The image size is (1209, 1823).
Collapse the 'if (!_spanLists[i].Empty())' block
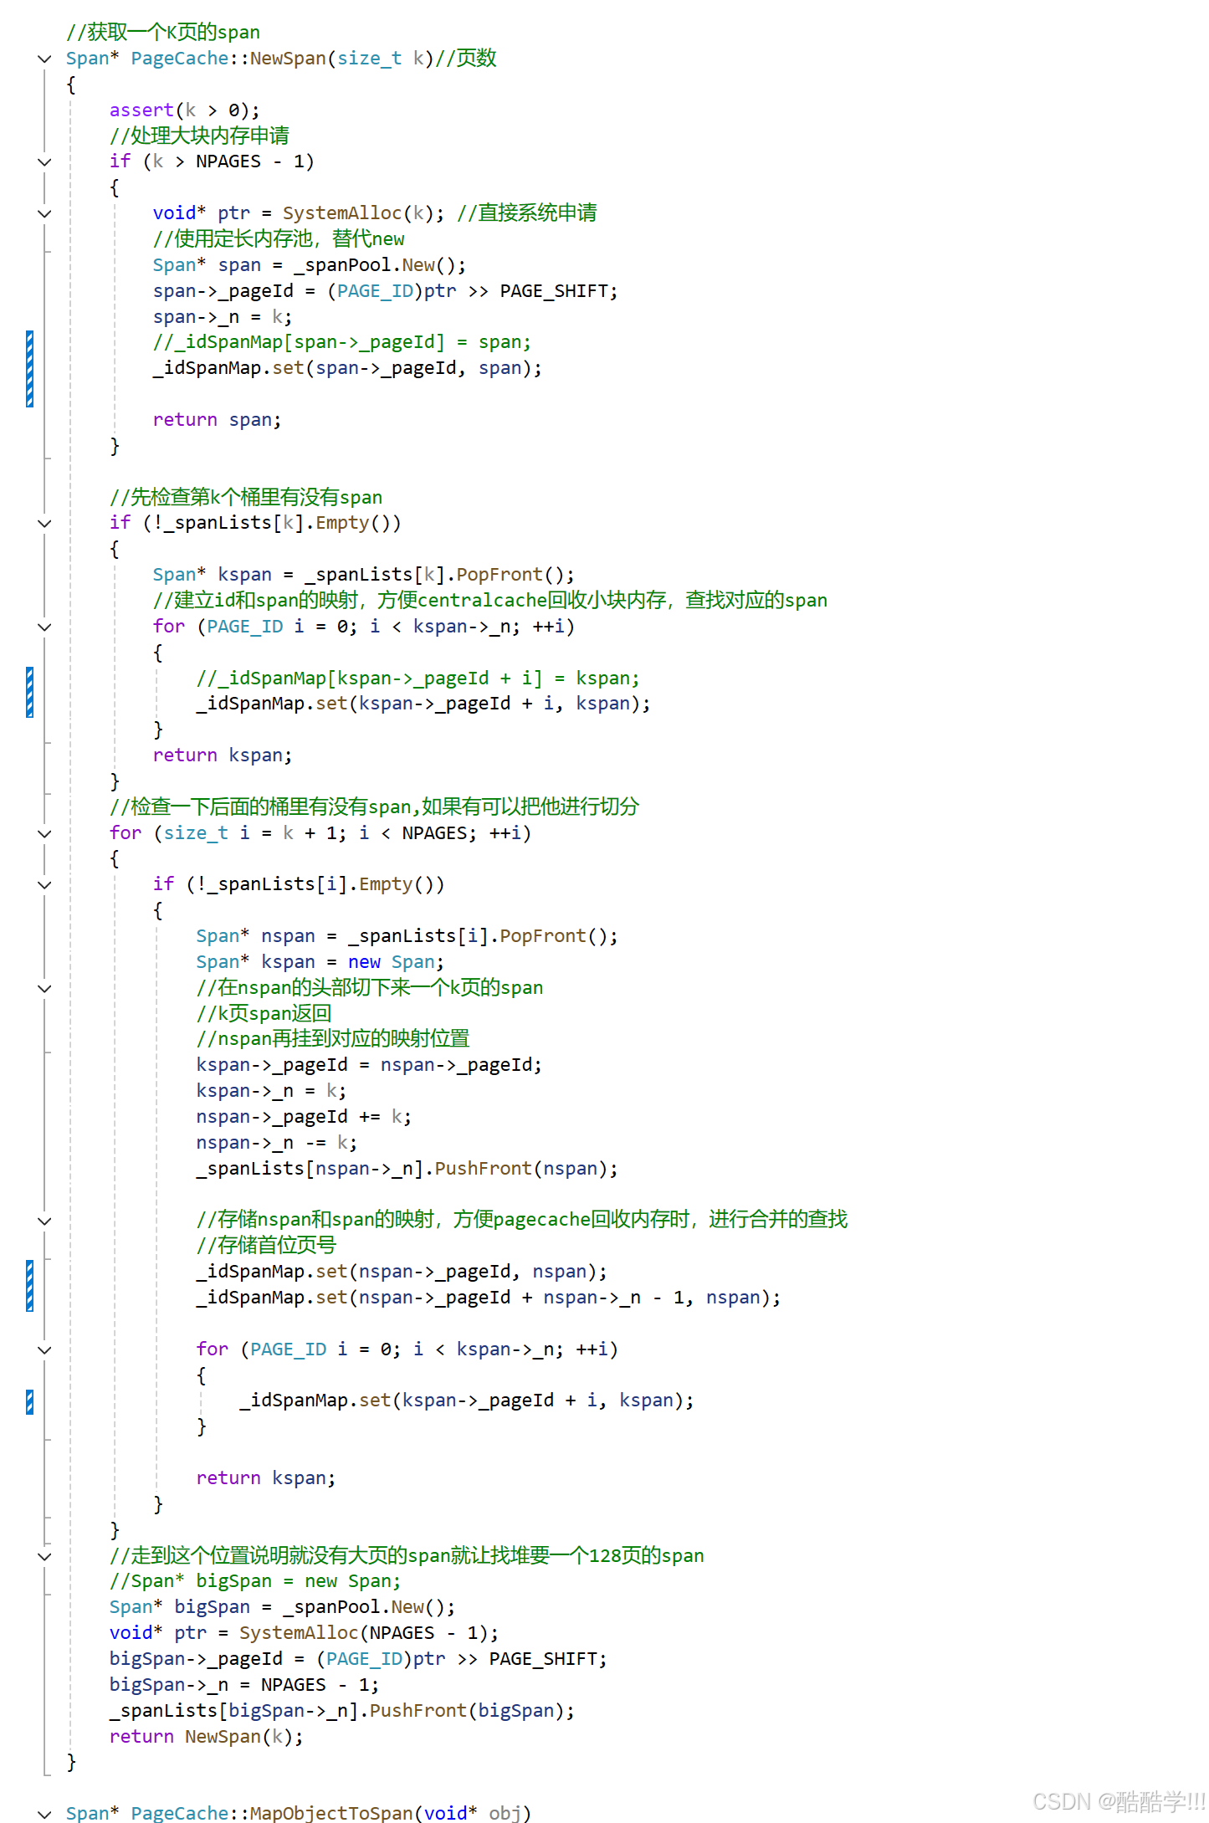45,884
